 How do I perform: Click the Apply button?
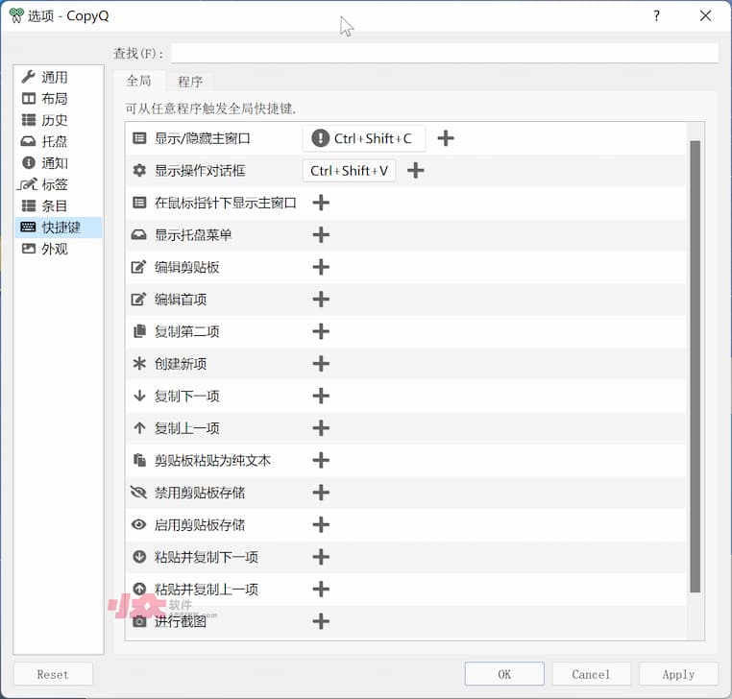click(678, 674)
